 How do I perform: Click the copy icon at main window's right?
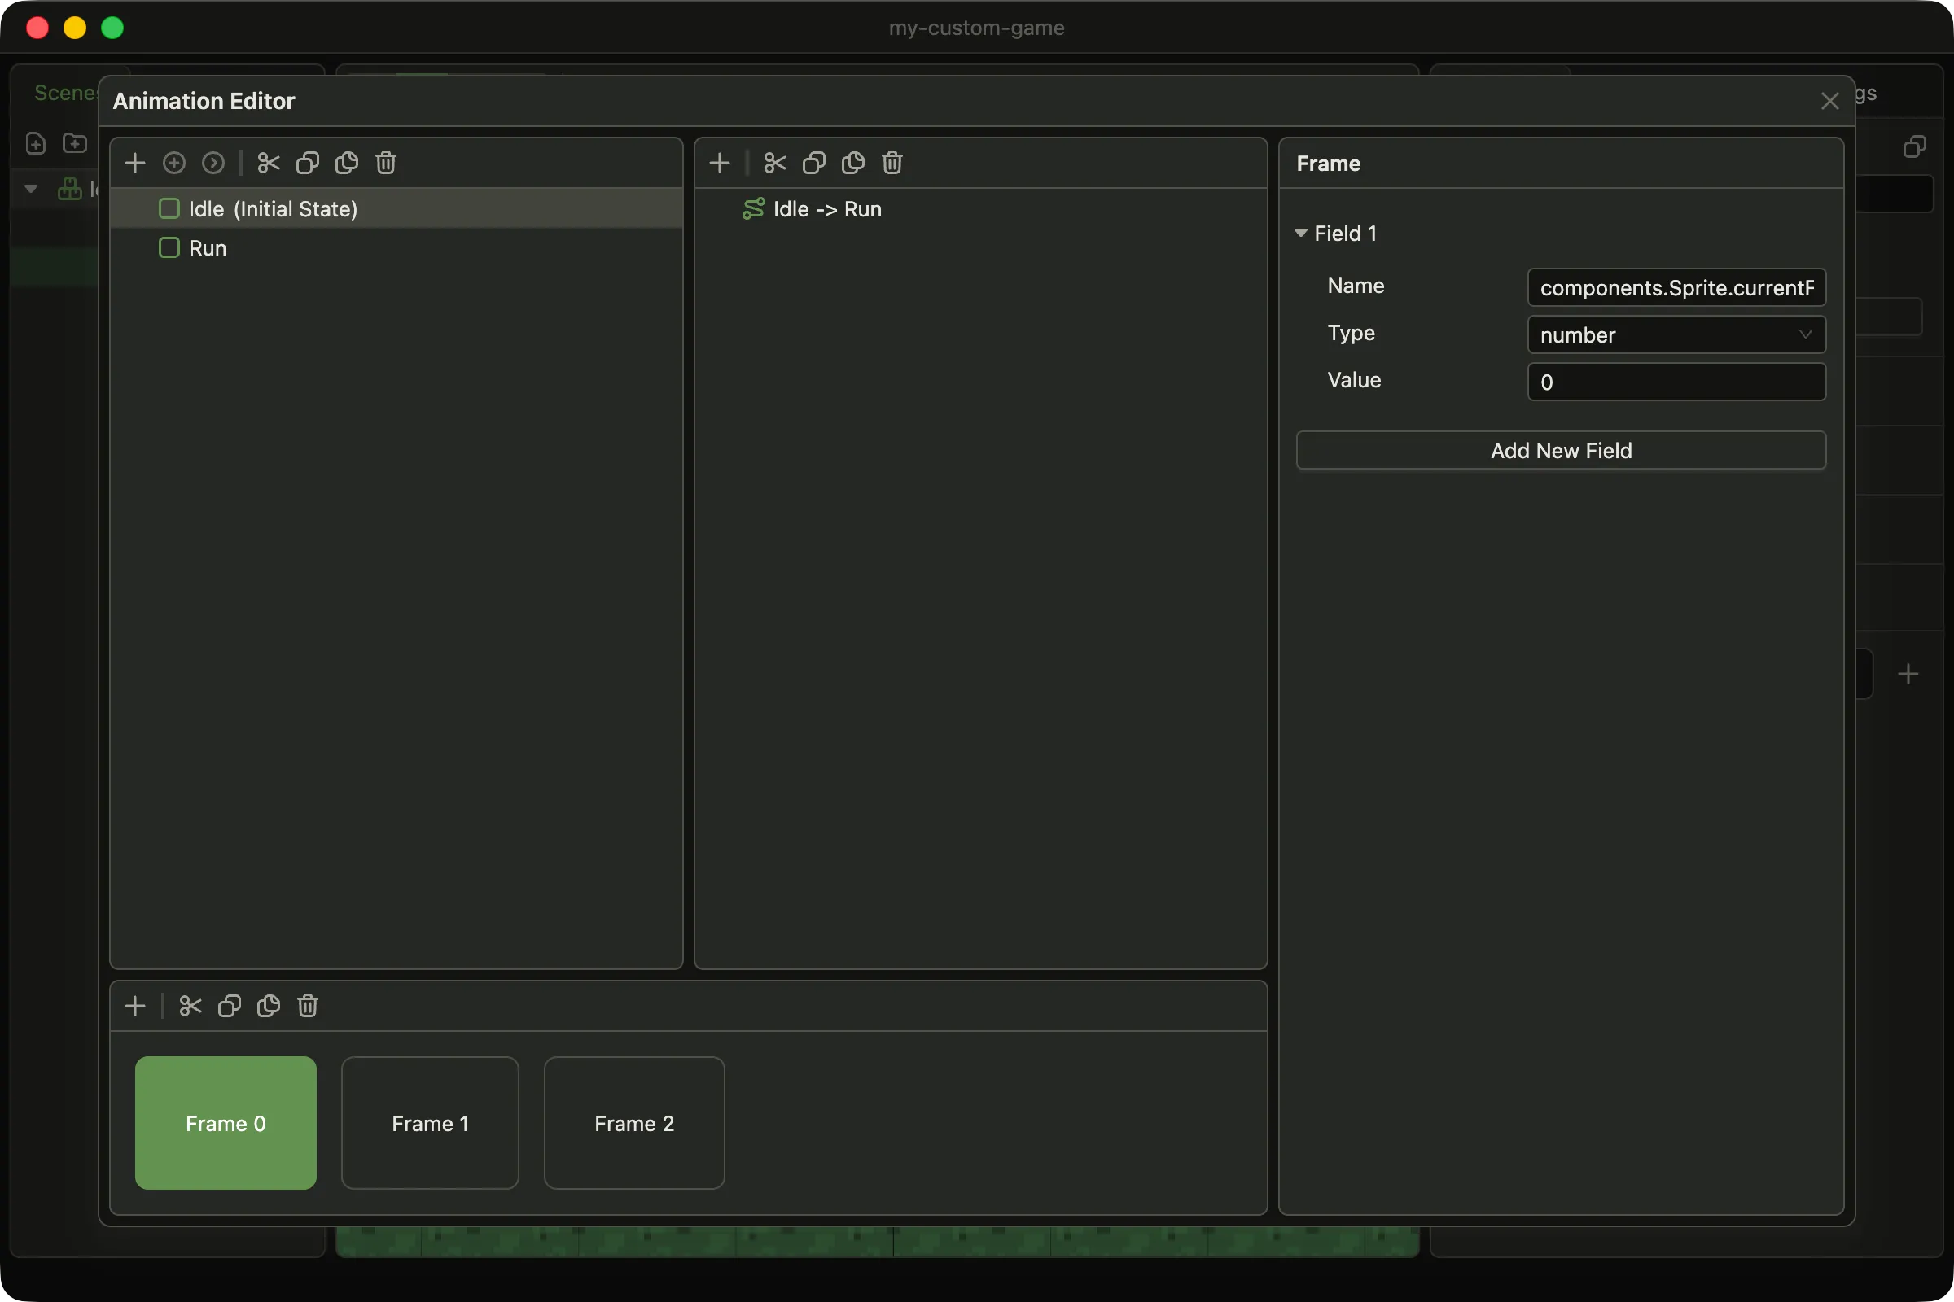[1914, 147]
